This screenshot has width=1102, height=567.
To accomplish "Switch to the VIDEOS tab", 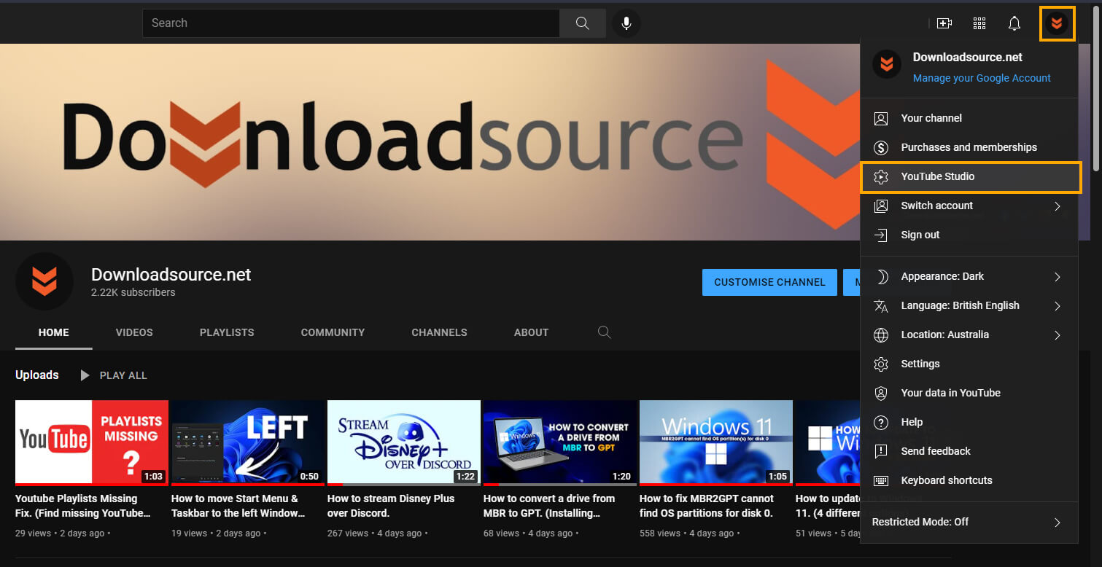I will coord(134,332).
